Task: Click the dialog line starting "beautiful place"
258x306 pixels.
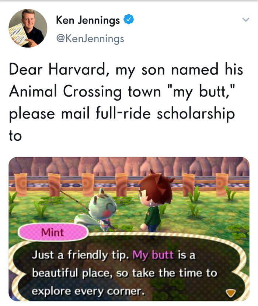Action: click(124, 273)
